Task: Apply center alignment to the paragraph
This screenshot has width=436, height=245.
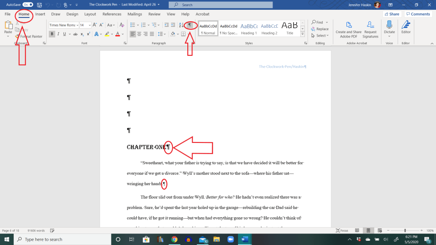Action: point(139,34)
